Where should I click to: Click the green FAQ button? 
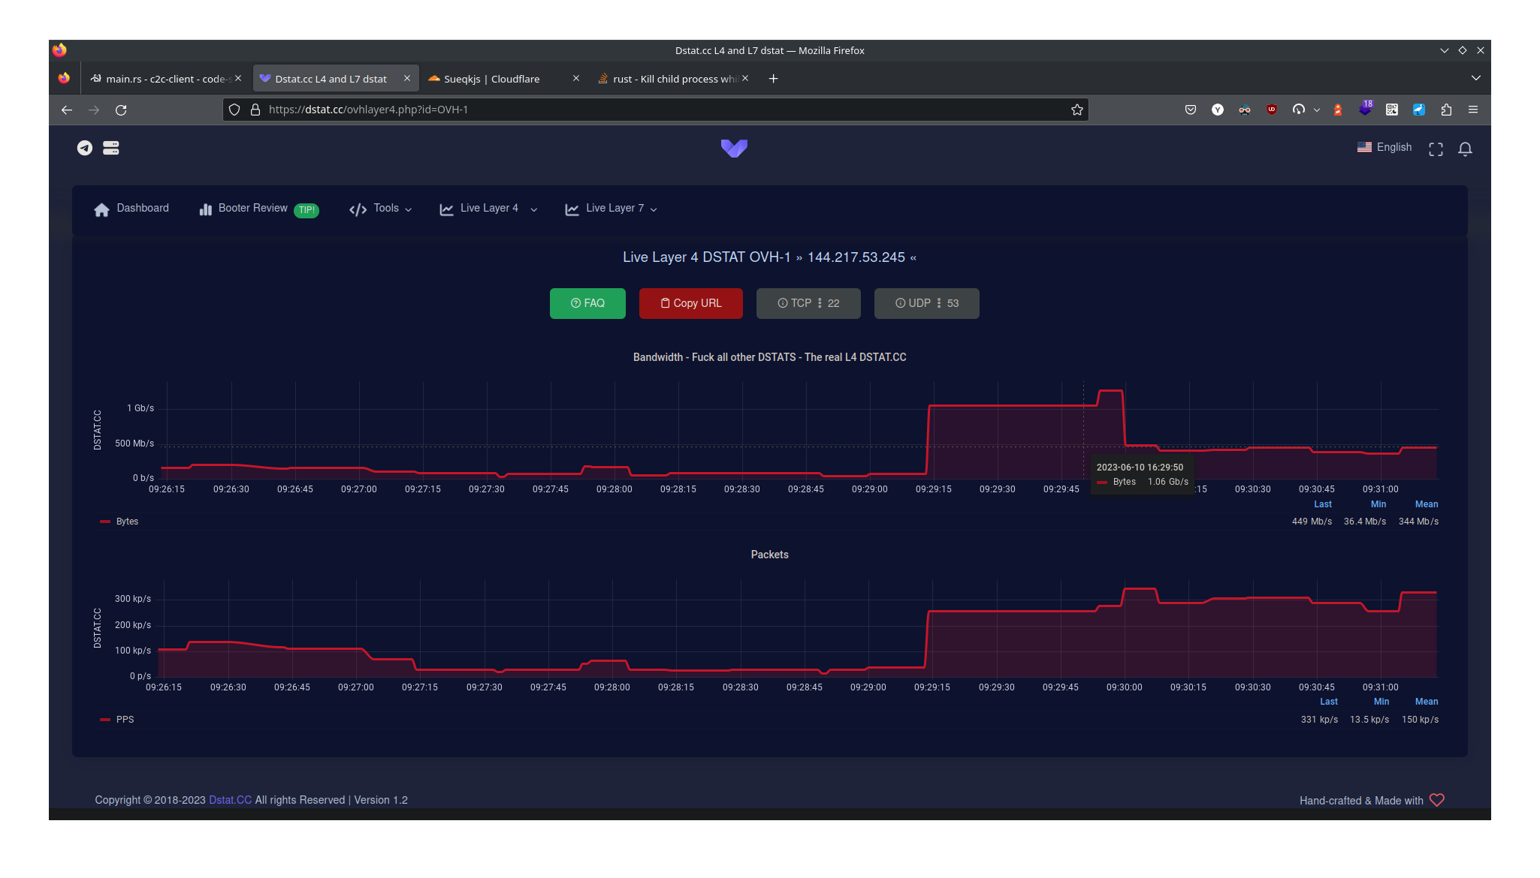coord(587,303)
